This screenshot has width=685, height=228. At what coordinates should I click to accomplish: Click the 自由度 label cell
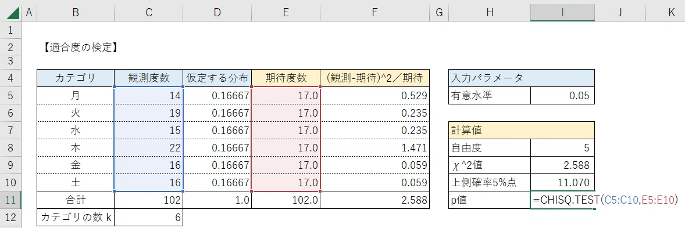[490, 148]
